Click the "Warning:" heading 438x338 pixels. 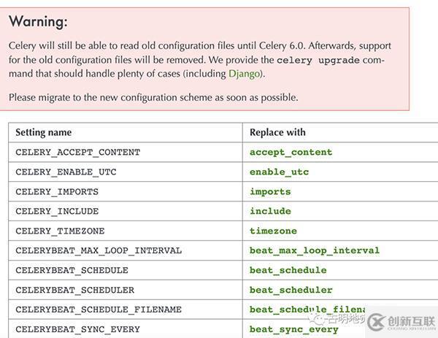point(38,22)
